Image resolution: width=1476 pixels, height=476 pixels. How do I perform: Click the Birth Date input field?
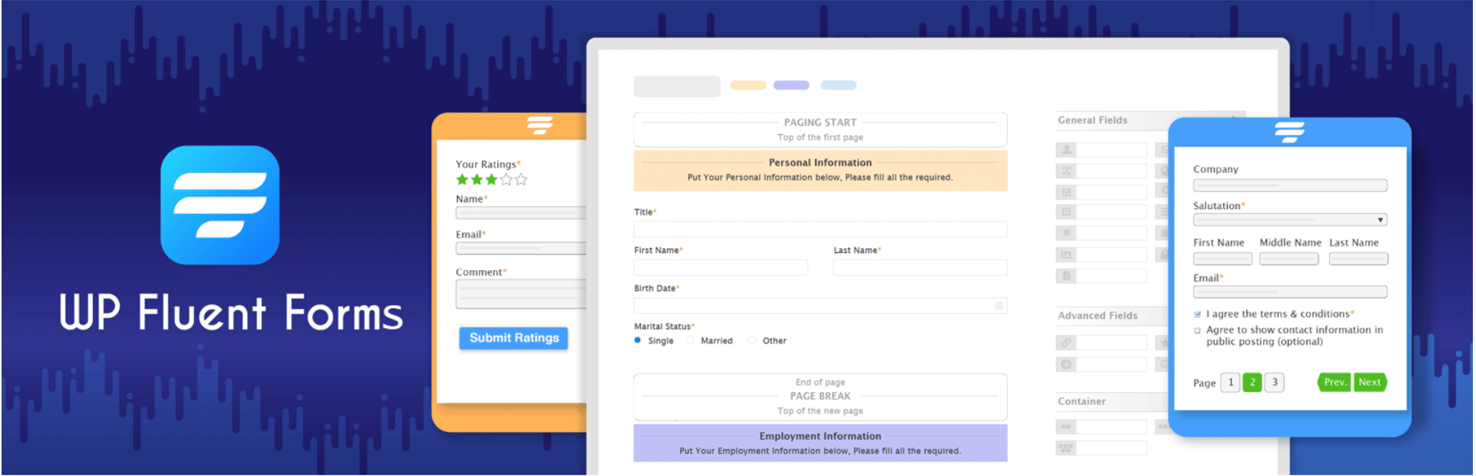coord(820,305)
